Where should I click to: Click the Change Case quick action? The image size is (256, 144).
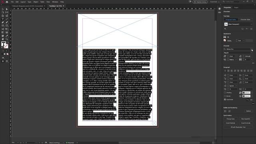click(x=230, y=119)
